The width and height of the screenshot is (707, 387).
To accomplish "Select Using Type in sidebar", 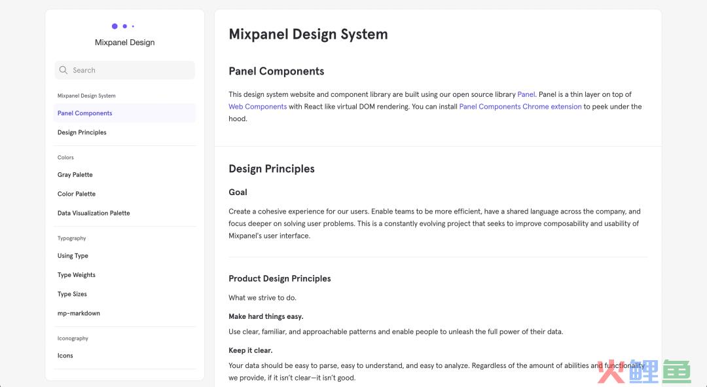I will pos(125,256).
